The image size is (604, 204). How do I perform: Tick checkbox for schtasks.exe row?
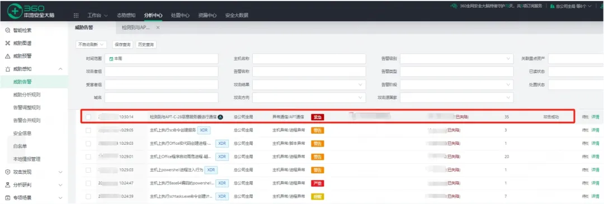[88, 197]
